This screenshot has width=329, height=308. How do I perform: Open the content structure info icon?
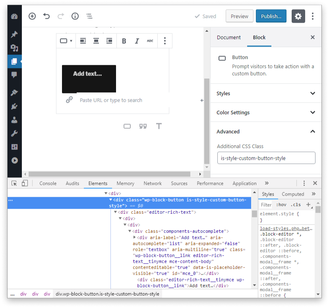(75, 16)
